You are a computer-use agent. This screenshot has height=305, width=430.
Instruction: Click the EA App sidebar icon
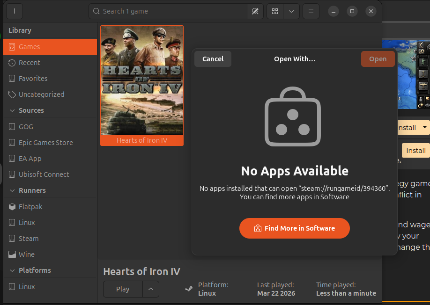(x=12, y=159)
